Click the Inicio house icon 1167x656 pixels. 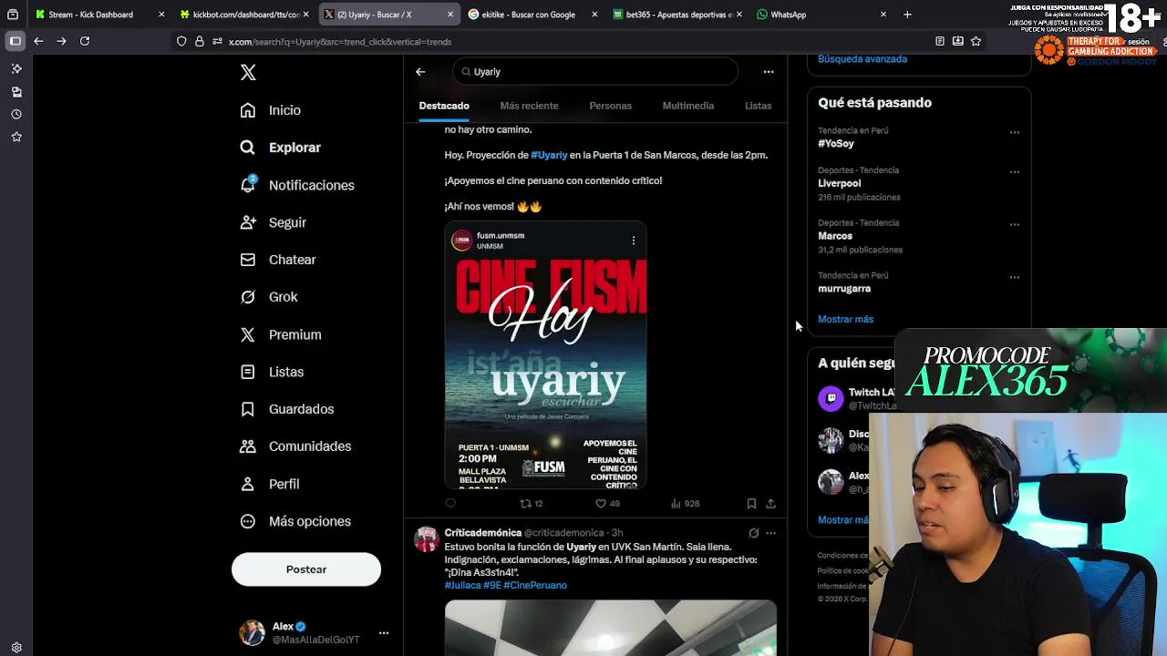(248, 110)
